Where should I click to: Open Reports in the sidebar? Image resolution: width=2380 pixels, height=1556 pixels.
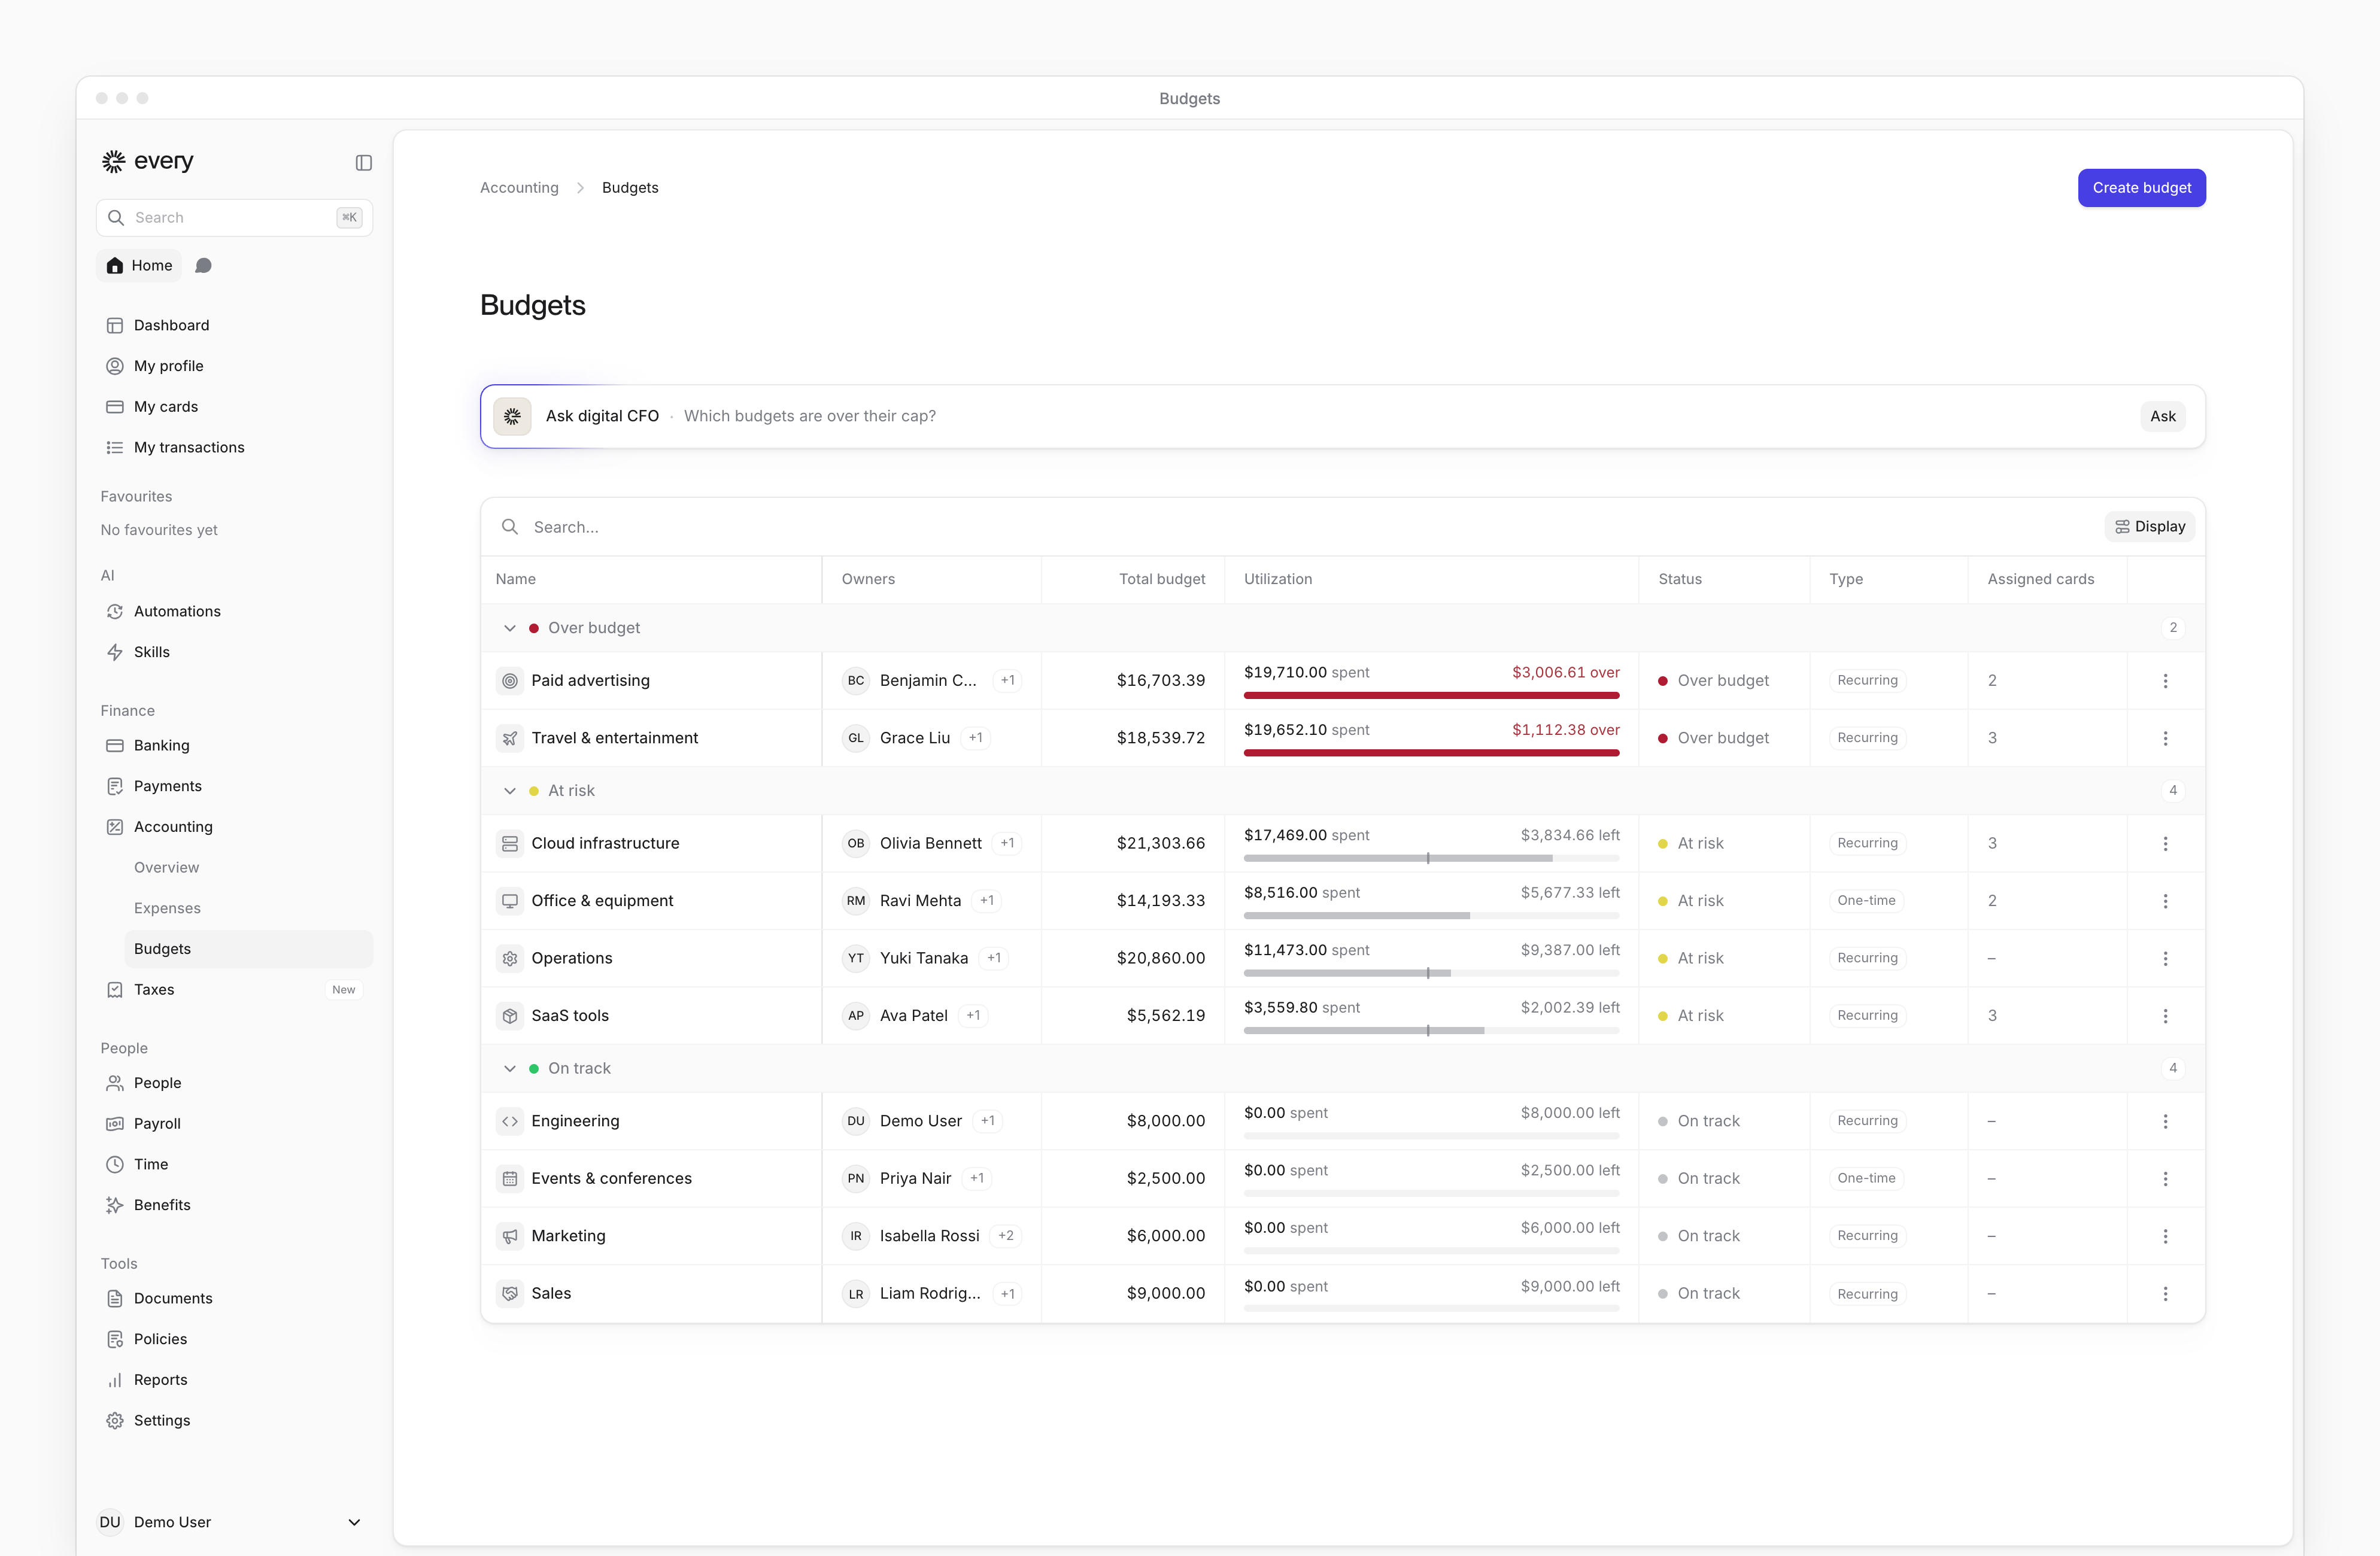tap(235, 1380)
